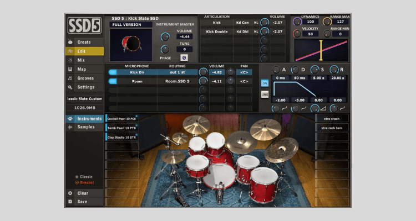The width and height of the screenshot is (416, 221).
Task: Toggle the envelope ON button
Action: coord(265,83)
